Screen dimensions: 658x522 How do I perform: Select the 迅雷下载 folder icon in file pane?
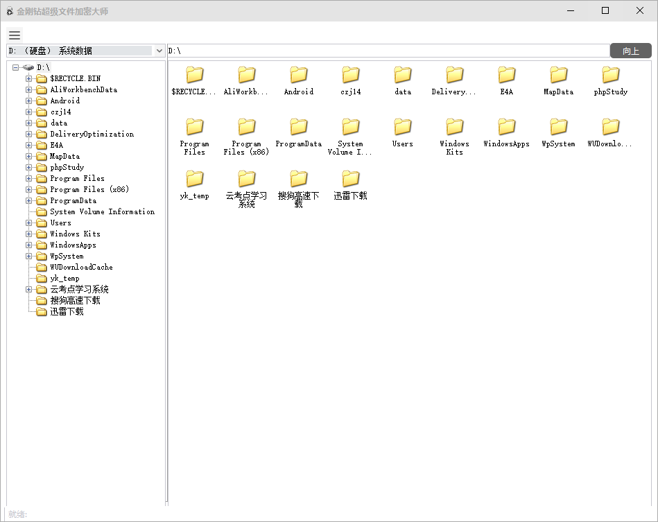(351, 179)
